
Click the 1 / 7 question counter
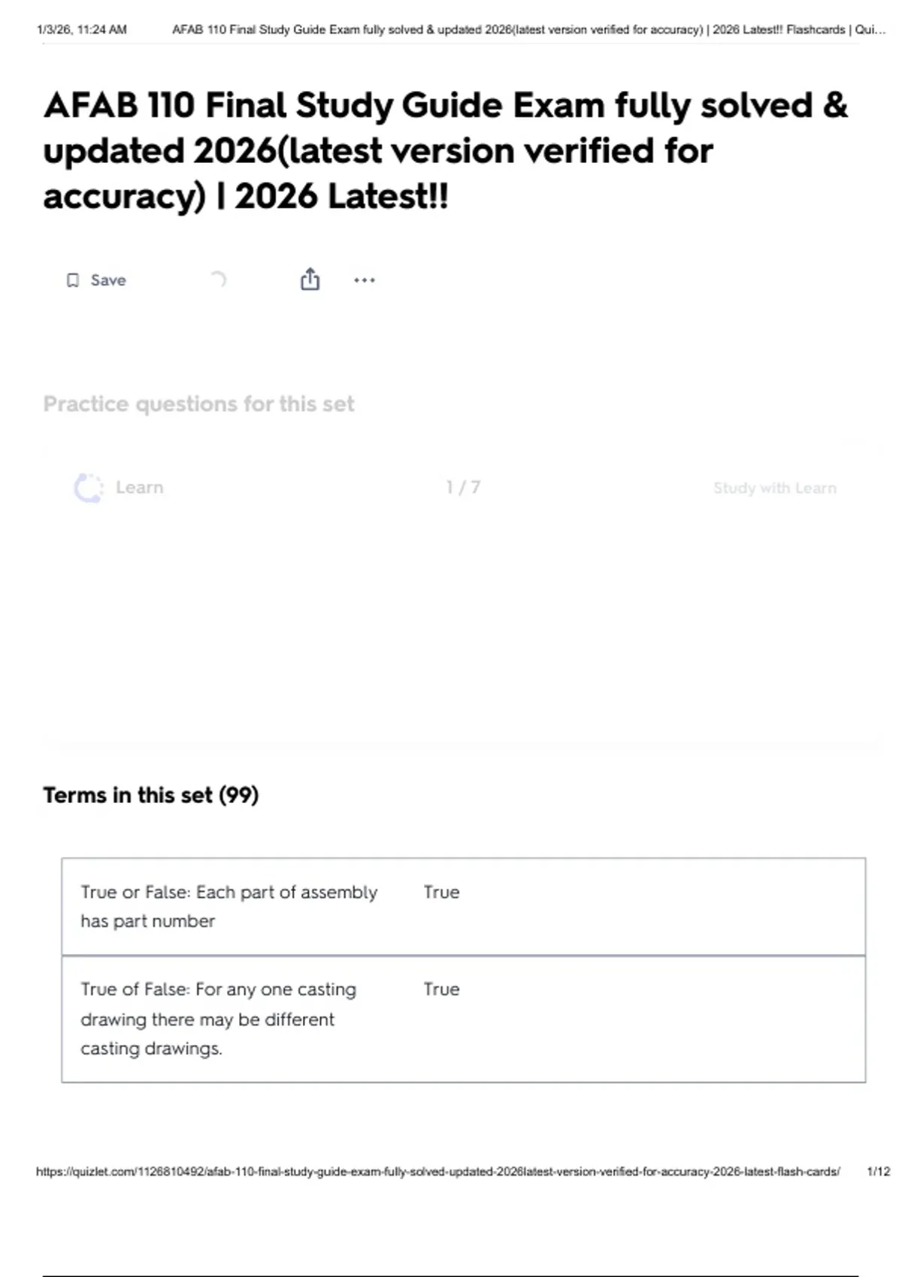pyautogui.click(x=463, y=488)
